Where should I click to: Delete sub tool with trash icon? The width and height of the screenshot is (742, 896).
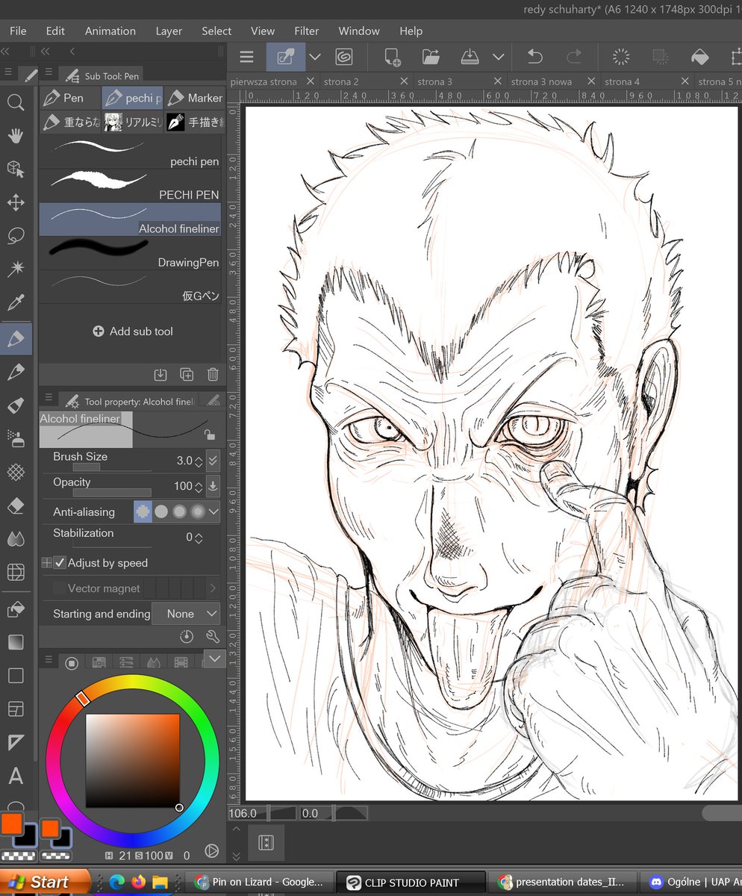click(213, 375)
